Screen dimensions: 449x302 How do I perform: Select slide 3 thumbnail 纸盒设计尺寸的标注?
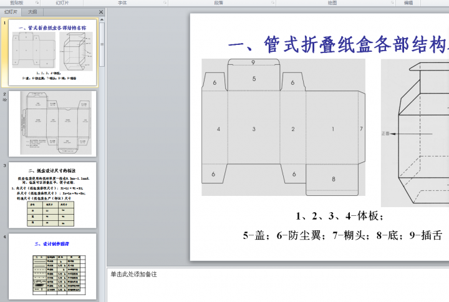[x=52, y=195]
